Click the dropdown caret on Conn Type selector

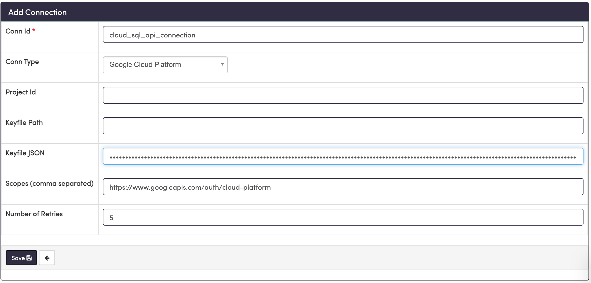(x=222, y=65)
